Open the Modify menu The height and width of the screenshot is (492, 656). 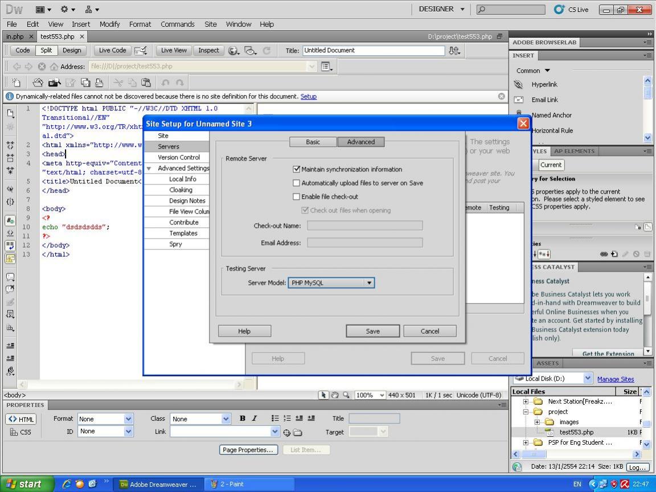(x=109, y=24)
